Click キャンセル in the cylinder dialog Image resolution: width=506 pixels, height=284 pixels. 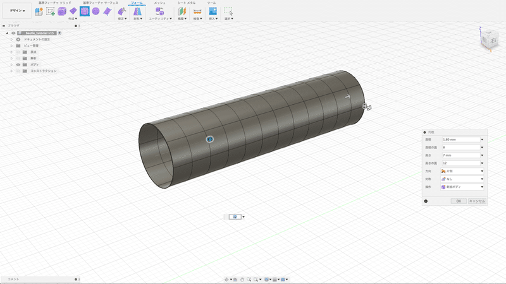click(477, 201)
